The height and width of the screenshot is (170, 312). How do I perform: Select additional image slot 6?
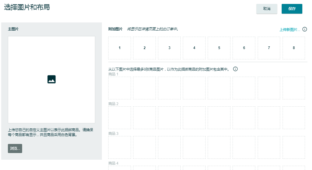click(244, 48)
